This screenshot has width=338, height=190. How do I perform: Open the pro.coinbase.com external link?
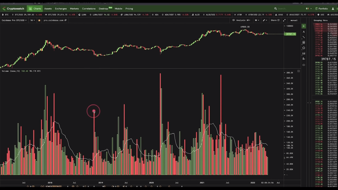(x=55, y=20)
